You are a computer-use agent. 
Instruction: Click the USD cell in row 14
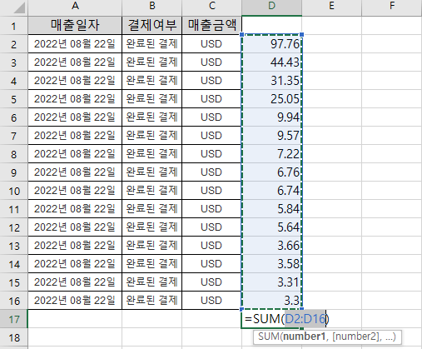tap(211, 264)
